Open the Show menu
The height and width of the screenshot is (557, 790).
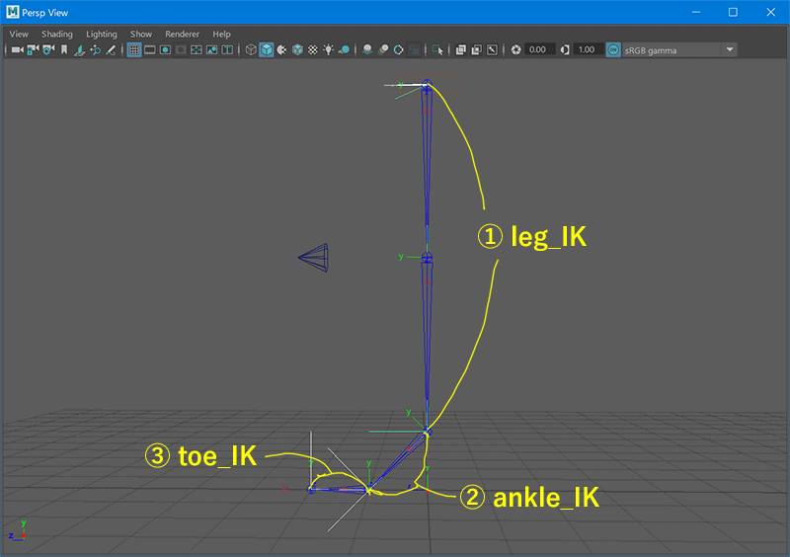coord(141,35)
